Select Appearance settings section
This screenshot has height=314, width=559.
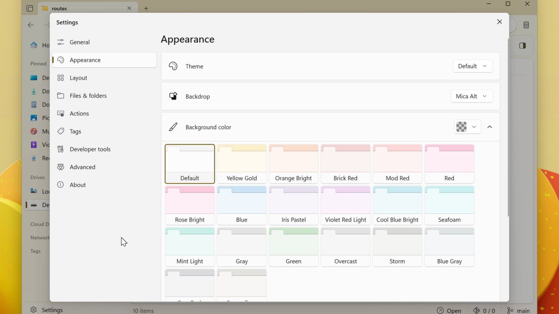104,60
